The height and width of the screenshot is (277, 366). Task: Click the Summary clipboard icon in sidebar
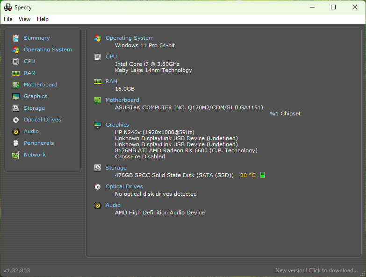pyautogui.click(x=15, y=38)
